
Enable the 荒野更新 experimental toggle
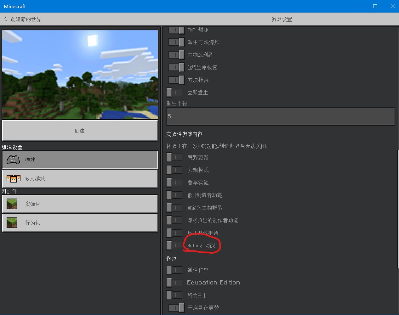point(174,157)
